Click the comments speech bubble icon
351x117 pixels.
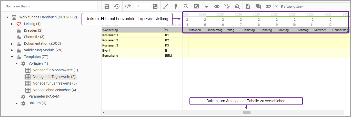tap(258, 6)
